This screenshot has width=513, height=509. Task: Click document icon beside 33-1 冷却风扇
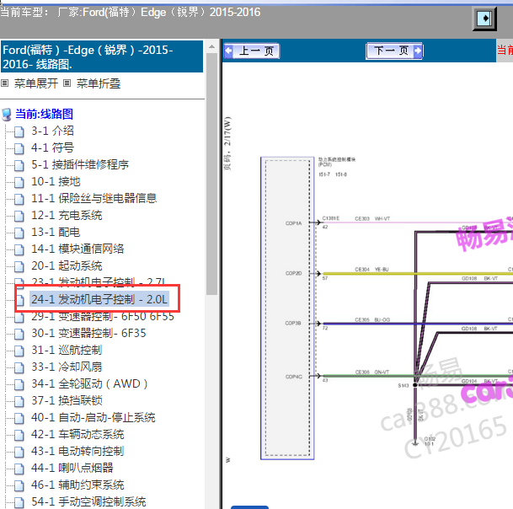(x=19, y=367)
